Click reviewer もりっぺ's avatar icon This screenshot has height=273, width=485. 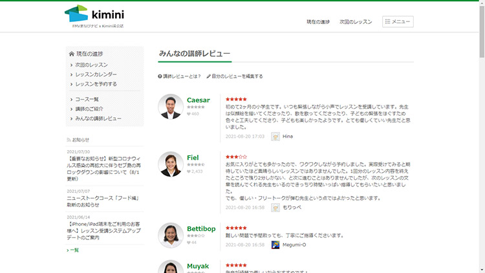coord(275,208)
